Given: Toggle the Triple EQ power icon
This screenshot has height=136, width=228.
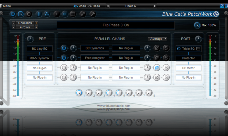Looking at the screenshot, I should 179,49.
